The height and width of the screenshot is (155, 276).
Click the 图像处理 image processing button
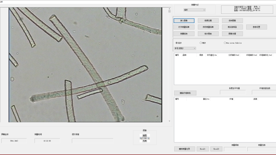pos(232,34)
